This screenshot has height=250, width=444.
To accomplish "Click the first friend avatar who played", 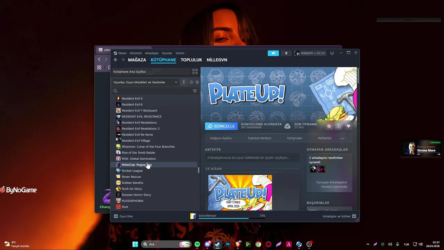I will (x=313, y=169).
